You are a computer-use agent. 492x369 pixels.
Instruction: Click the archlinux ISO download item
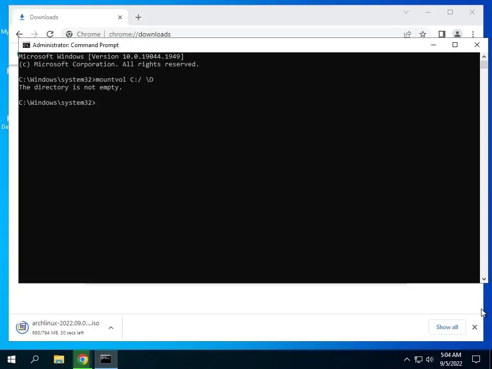point(65,327)
